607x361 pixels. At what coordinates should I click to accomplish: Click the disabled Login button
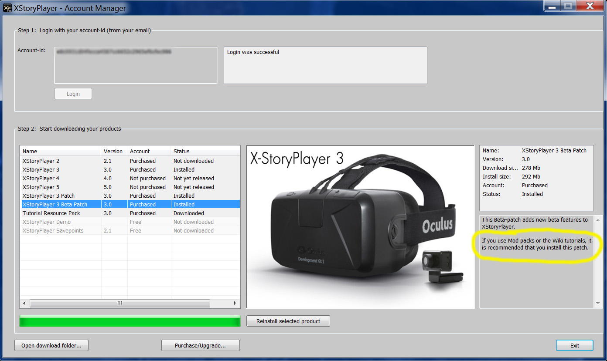coord(73,94)
